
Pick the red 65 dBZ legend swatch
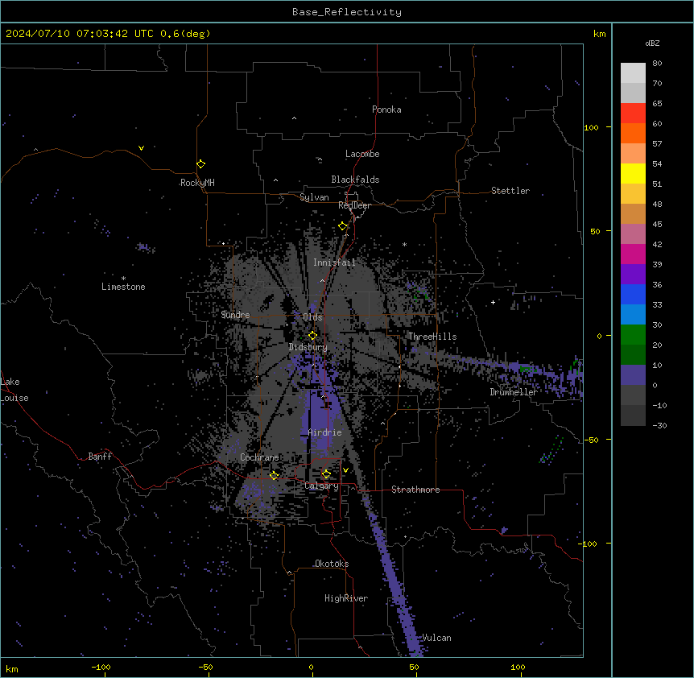point(633,113)
